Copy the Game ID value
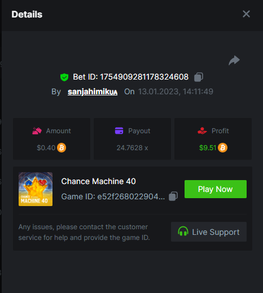The height and width of the screenshot is (293, 263). pyautogui.click(x=173, y=196)
